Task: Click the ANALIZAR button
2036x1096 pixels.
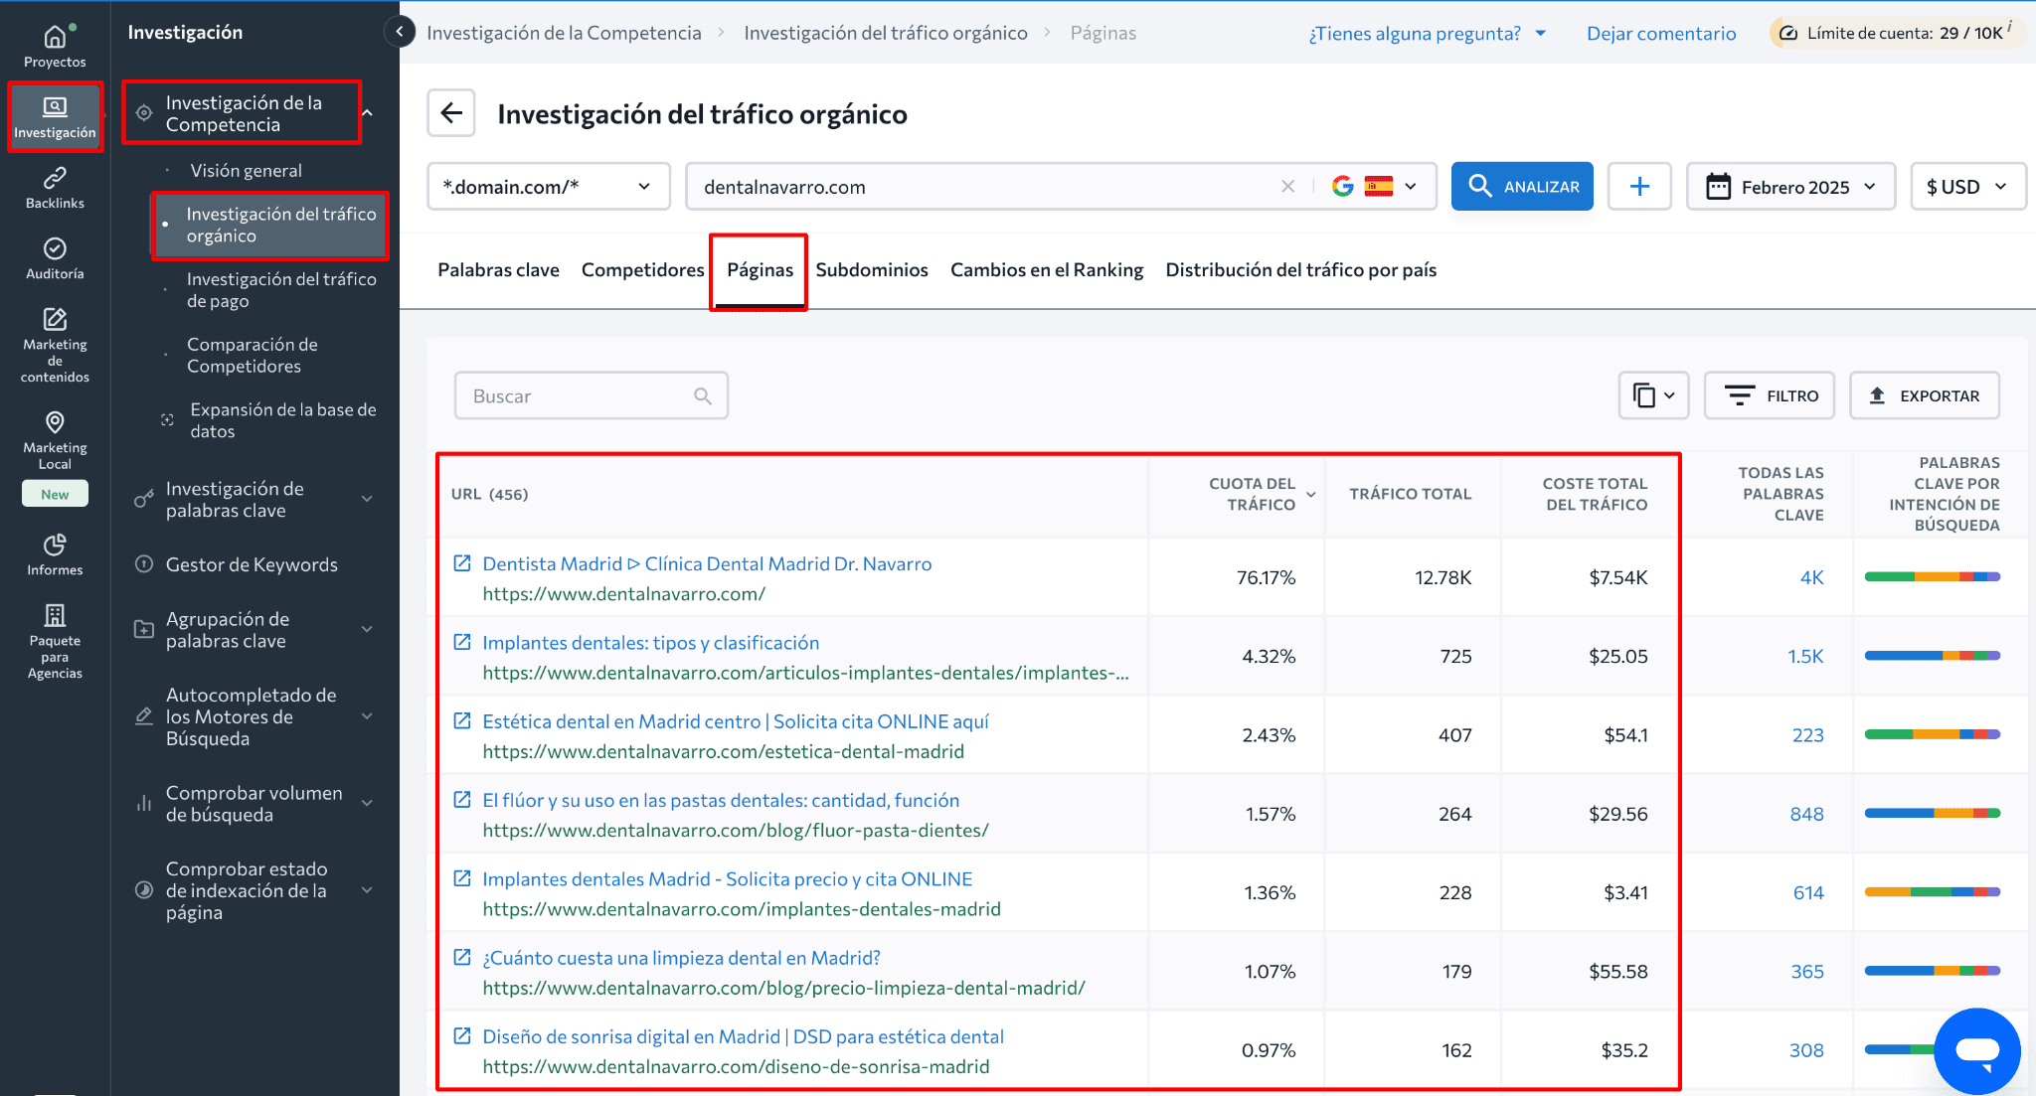Action: (x=1522, y=187)
